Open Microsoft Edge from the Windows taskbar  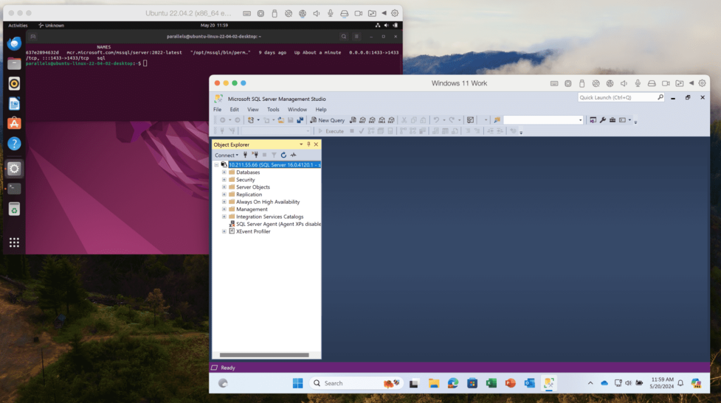pyautogui.click(x=453, y=383)
